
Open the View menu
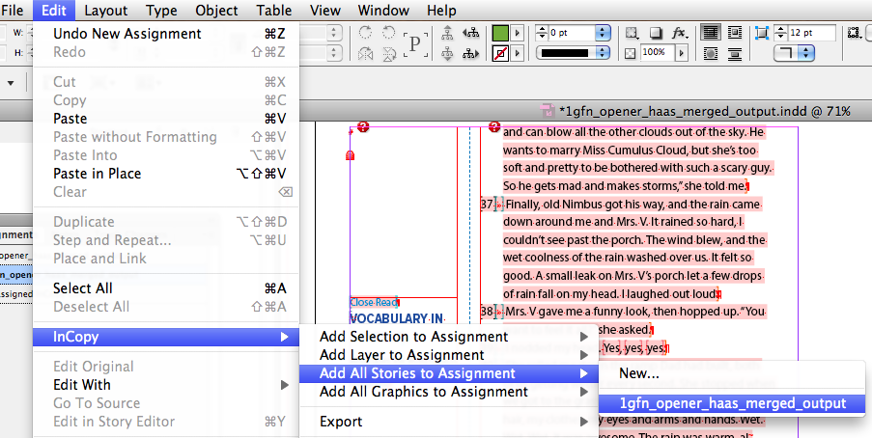[325, 10]
